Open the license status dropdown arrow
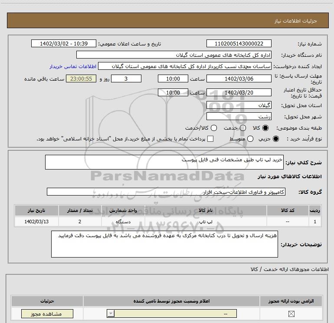 pyautogui.click(x=111, y=313)
